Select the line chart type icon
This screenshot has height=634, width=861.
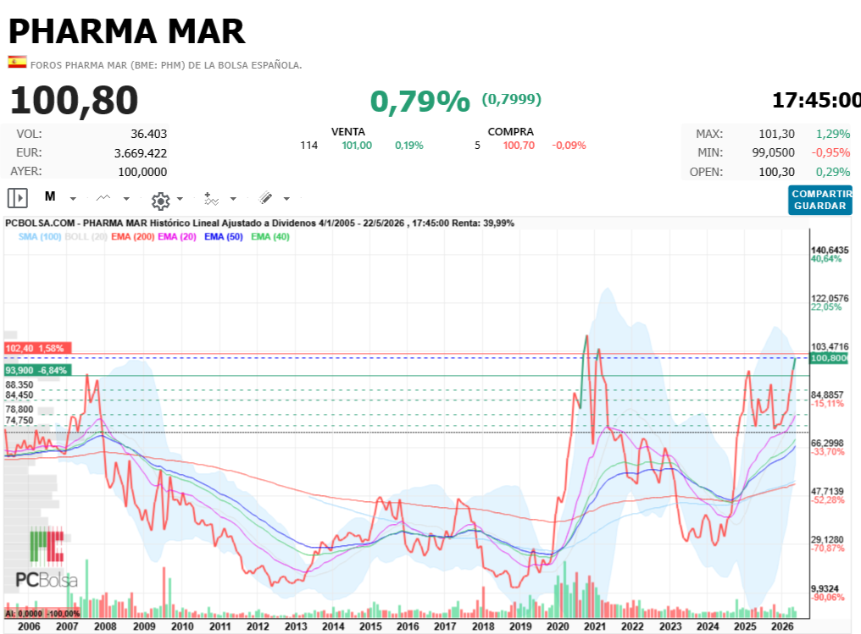[103, 197]
